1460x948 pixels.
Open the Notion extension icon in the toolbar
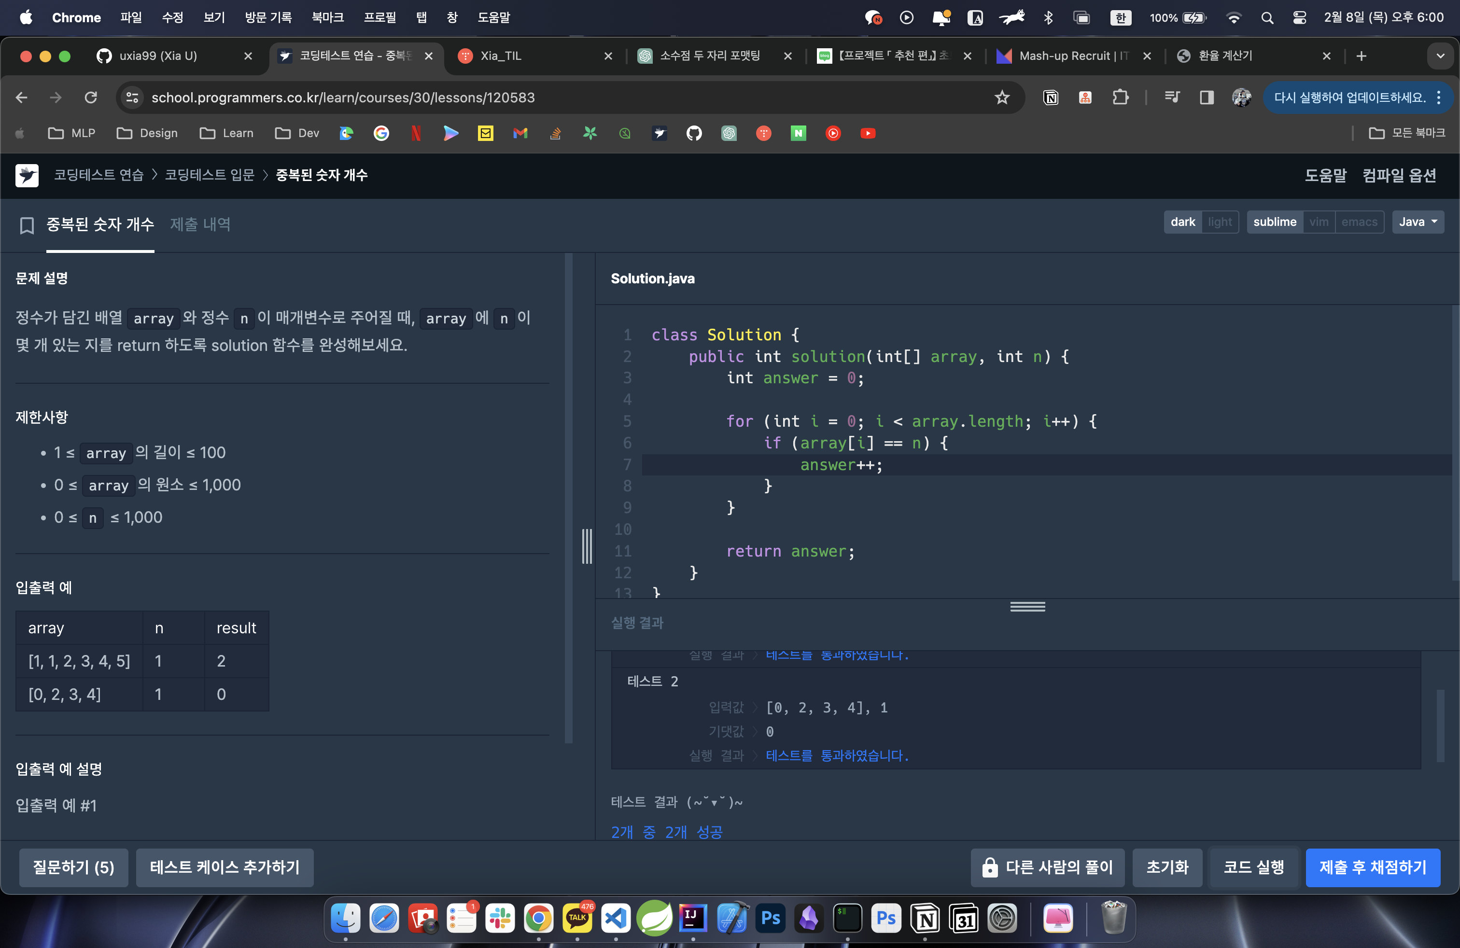1050,98
